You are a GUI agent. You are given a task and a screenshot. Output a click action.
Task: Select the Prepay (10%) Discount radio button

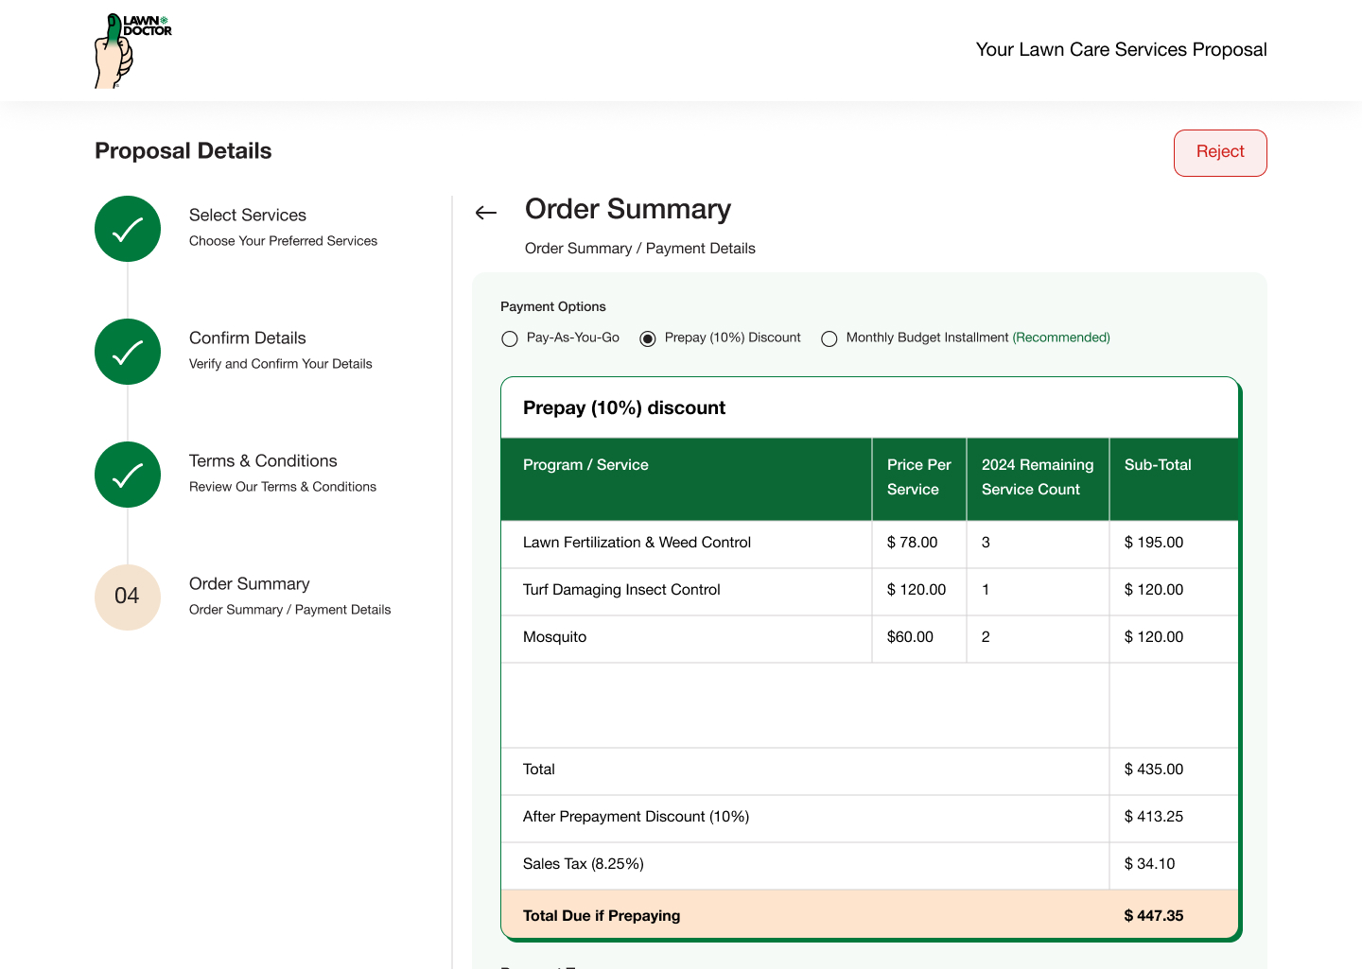pos(648,338)
